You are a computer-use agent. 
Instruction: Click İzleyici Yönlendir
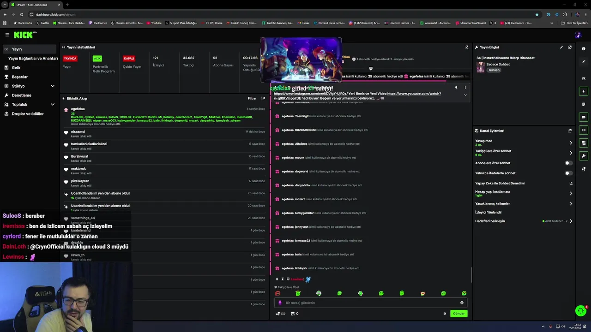coord(488,212)
